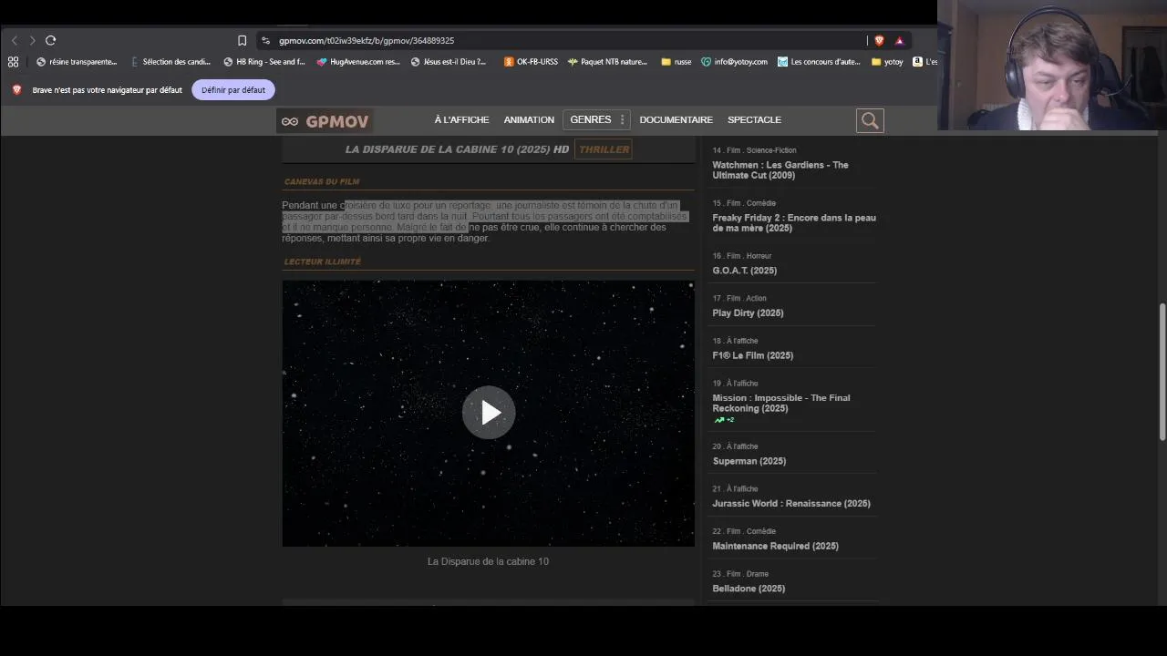
Task: Open 'OK-FB-URSS' bookmark
Action: tap(531, 62)
